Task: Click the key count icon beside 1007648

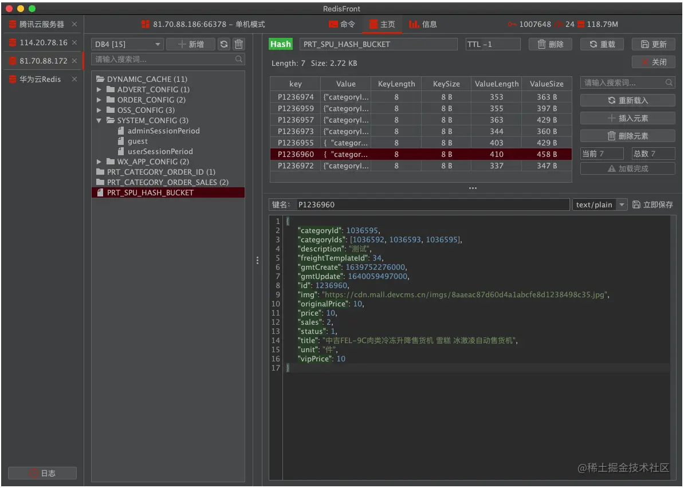Action: click(512, 24)
